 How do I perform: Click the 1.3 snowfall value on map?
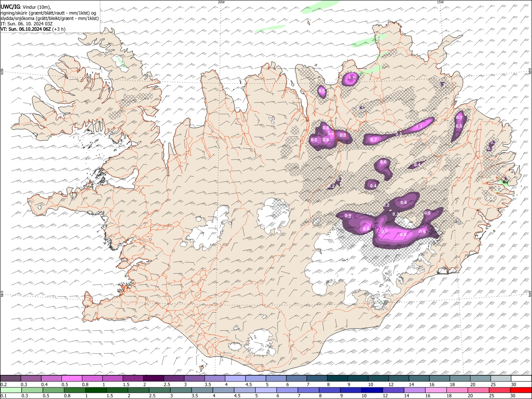(352, 78)
